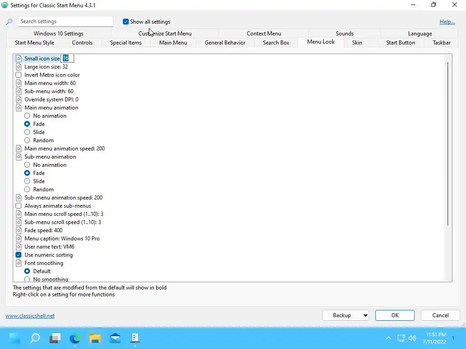Click OK to apply settings
Viewport: 466px width, 349px height.
tap(395, 315)
